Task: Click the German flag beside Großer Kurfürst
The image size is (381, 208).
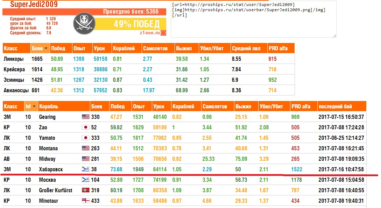Action: (x=85, y=190)
